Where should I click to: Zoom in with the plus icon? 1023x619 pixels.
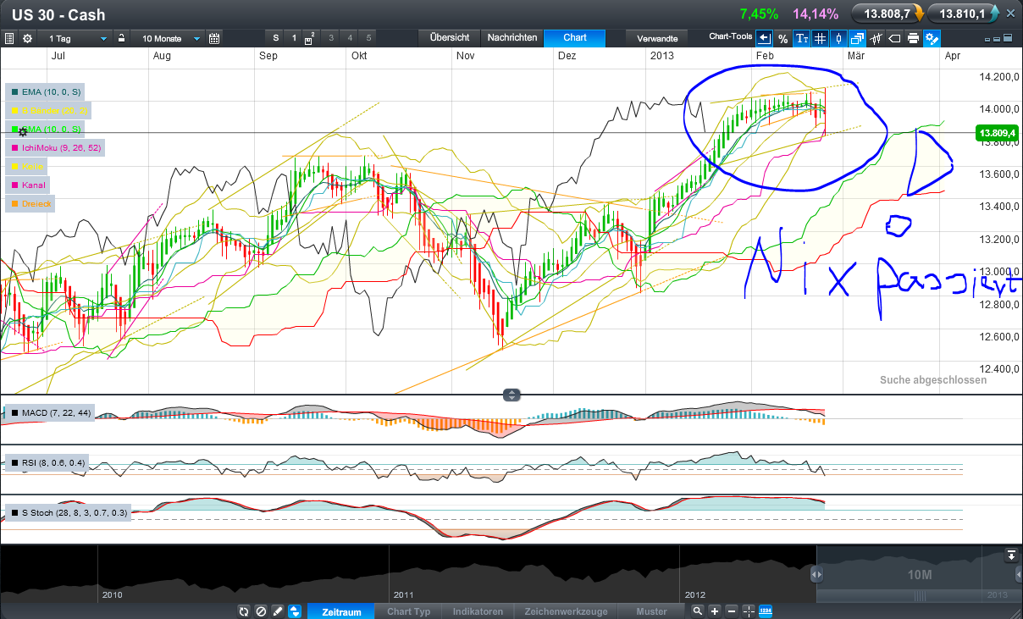pos(715,611)
